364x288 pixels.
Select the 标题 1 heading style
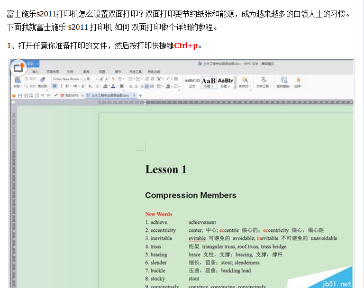(208, 83)
